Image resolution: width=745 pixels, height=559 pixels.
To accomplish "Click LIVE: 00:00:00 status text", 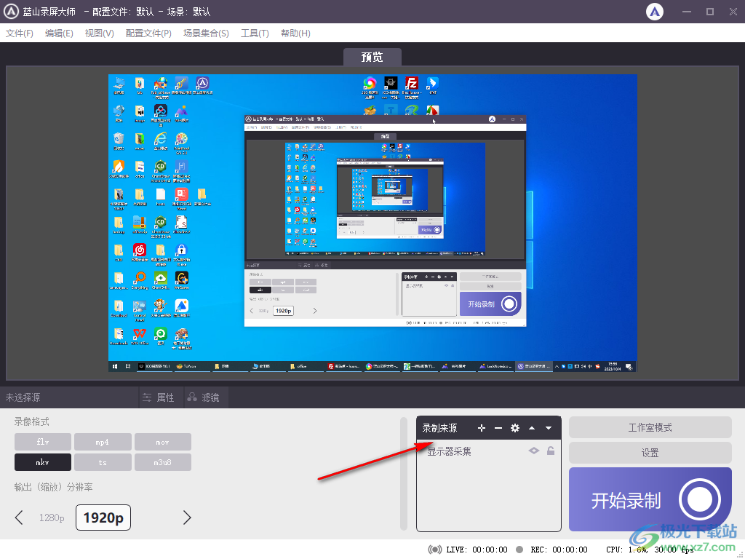I will tap(477, 550).
